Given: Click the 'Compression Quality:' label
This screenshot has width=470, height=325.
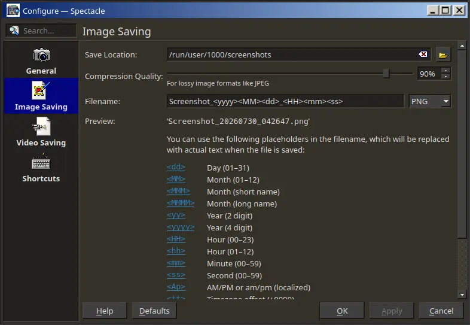Looking at the screenshot, I should 124,76.
